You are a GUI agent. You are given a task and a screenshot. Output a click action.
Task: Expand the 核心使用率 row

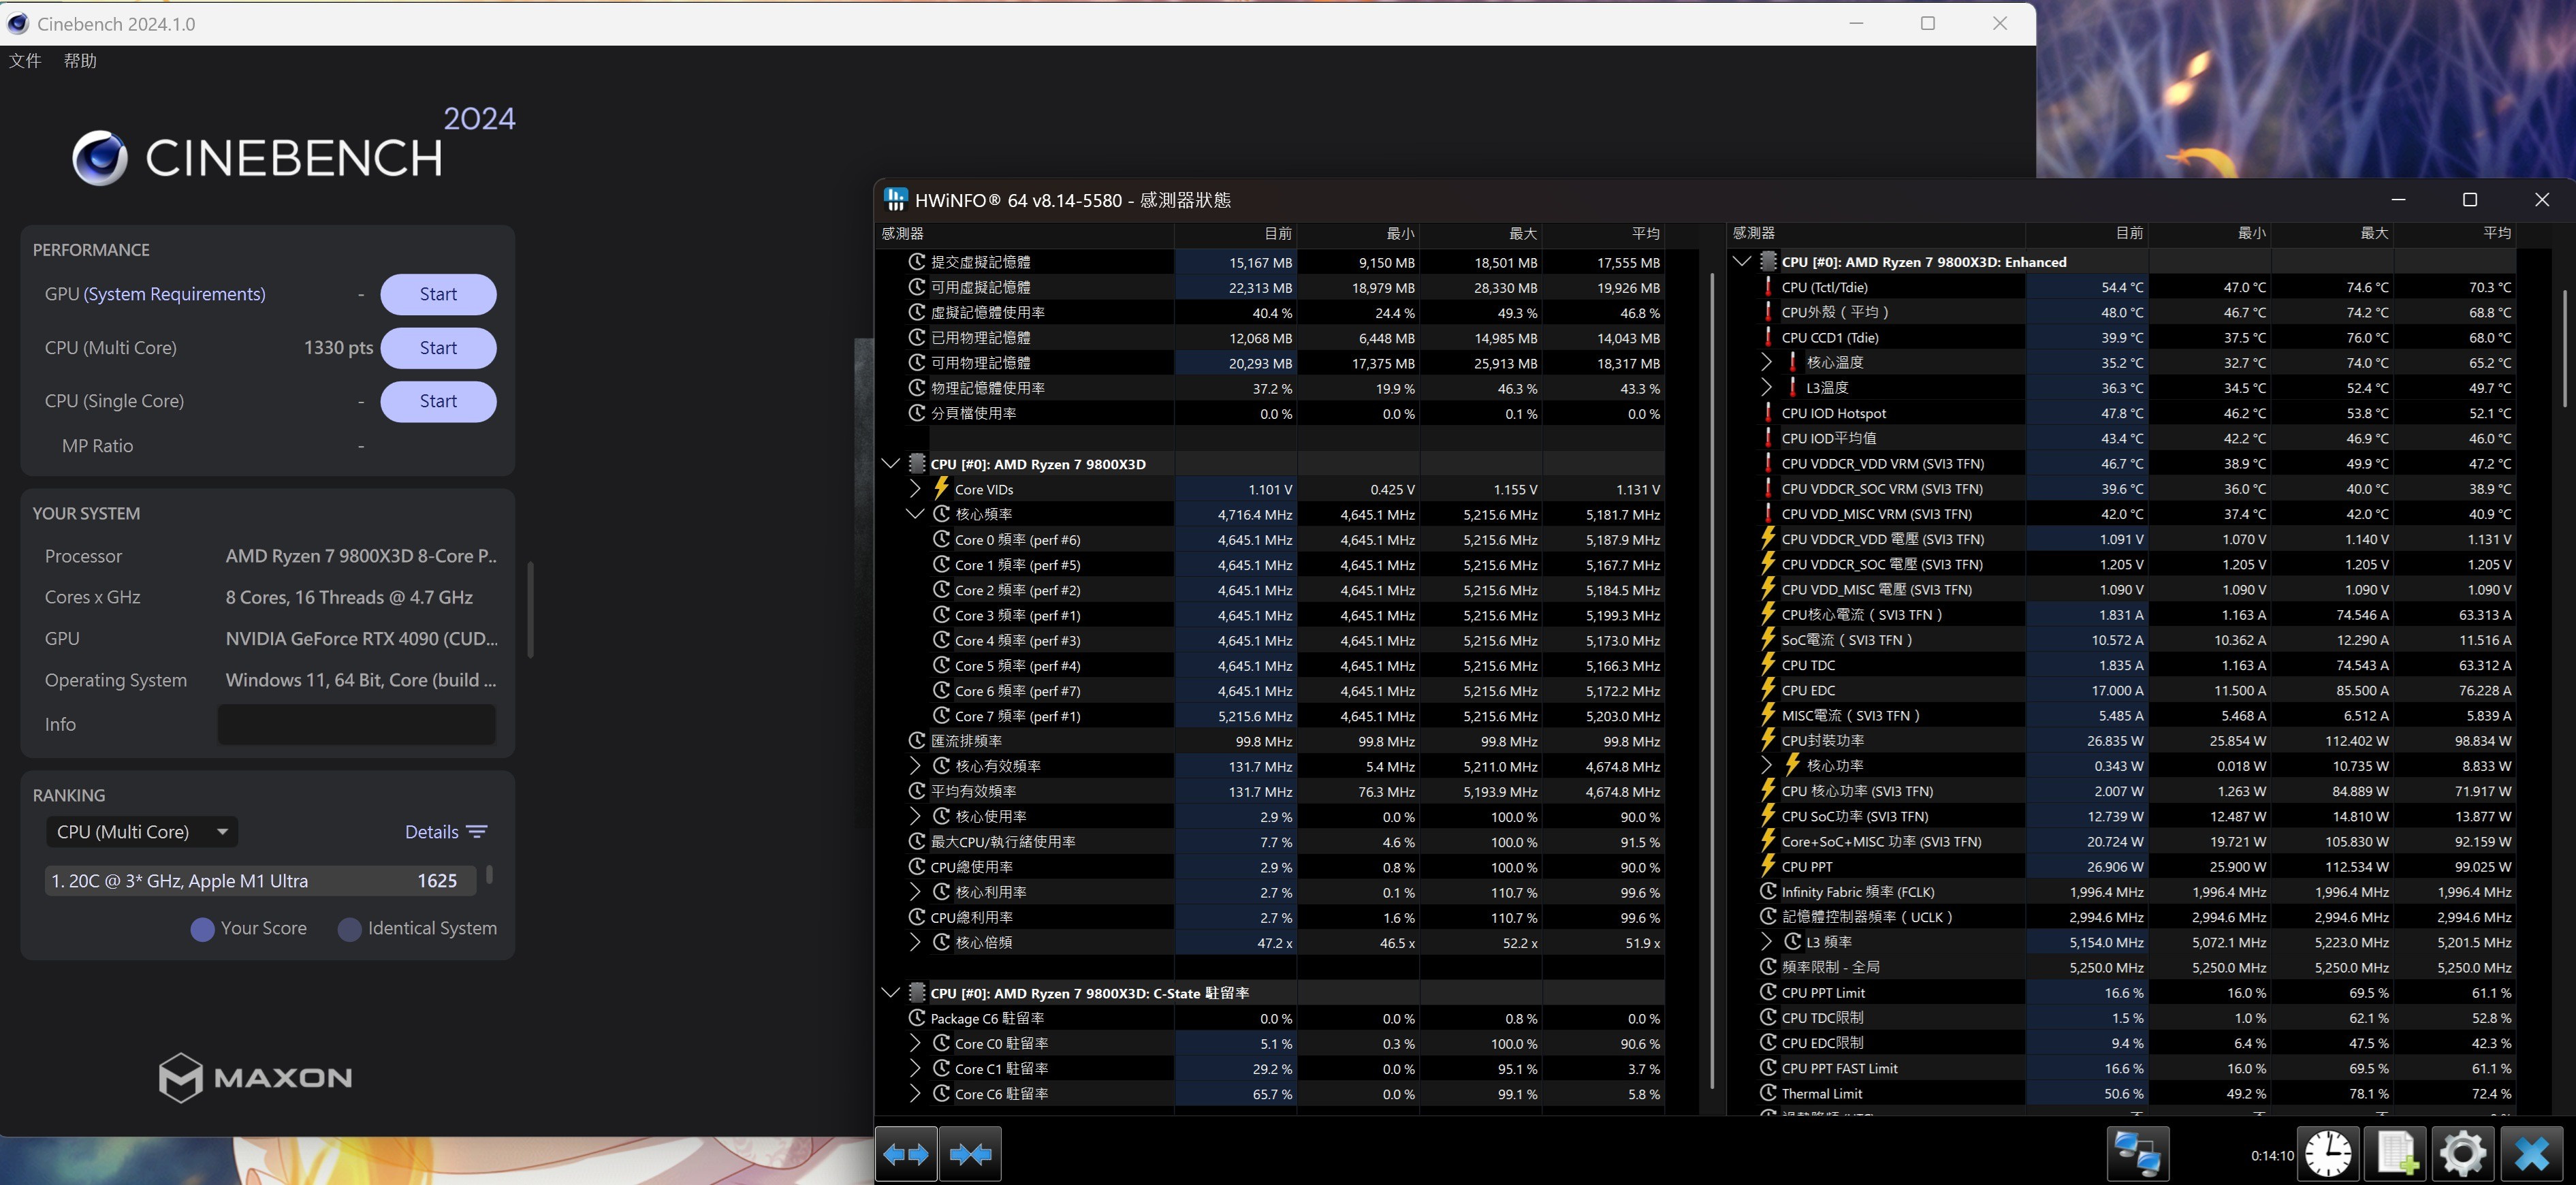tap(915, 816)
